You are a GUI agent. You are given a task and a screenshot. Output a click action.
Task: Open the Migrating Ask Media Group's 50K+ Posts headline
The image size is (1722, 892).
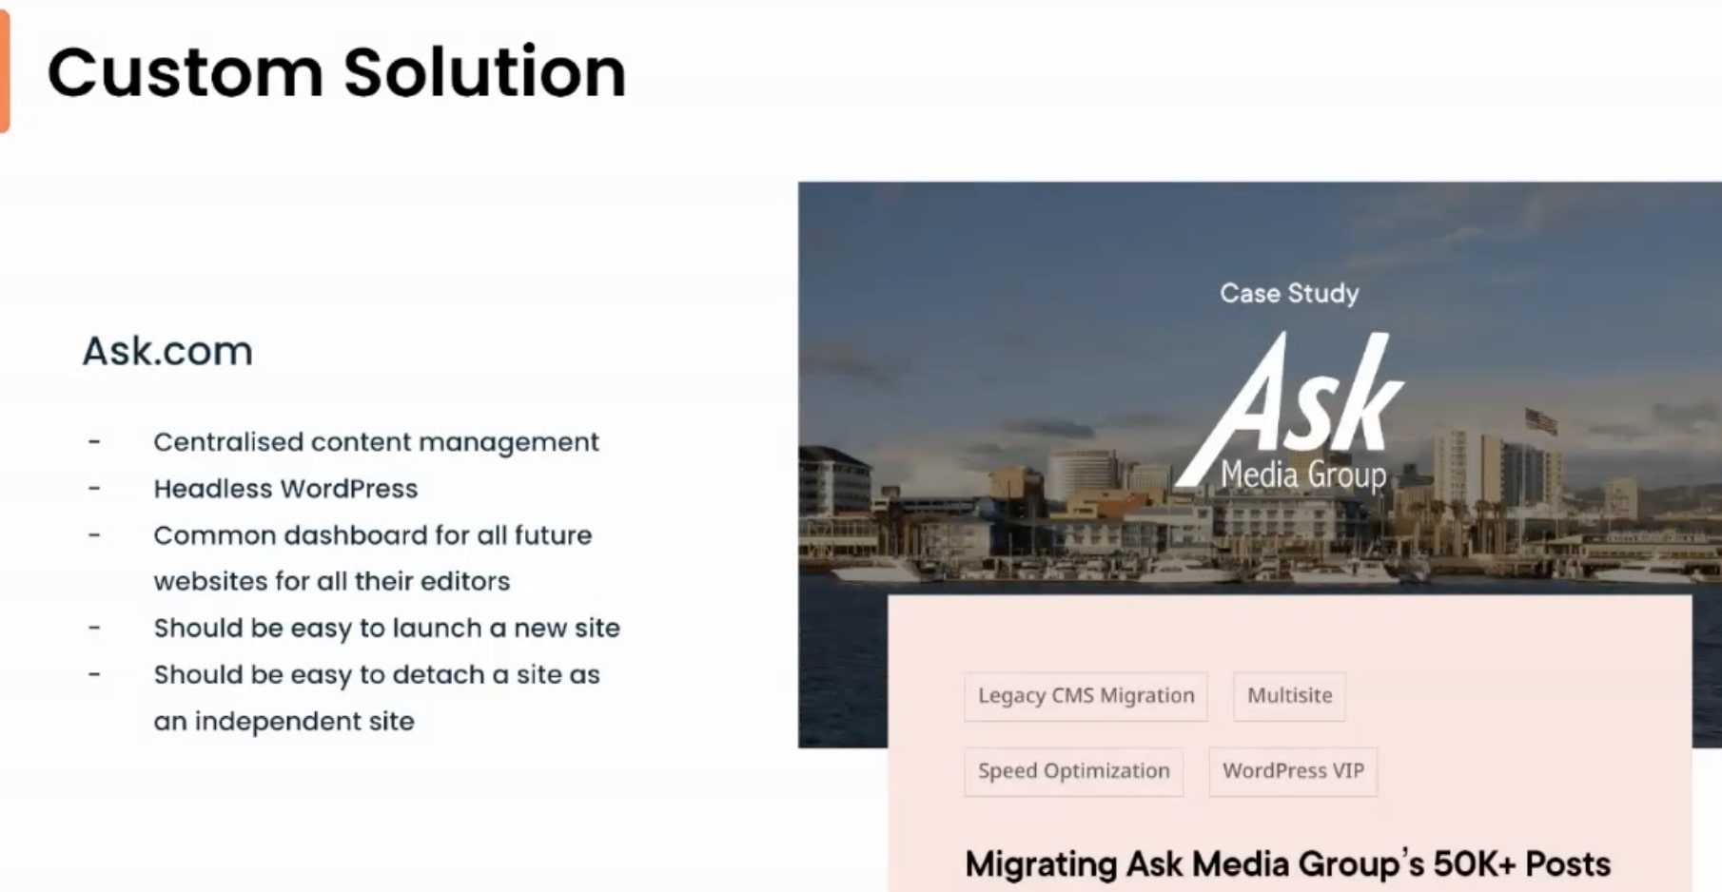tap(1287, 864)
